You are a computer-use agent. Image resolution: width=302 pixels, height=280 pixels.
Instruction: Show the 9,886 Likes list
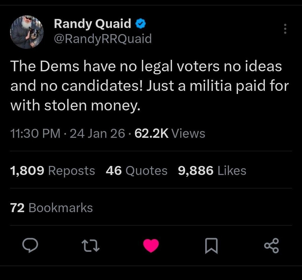coord(212,171)
